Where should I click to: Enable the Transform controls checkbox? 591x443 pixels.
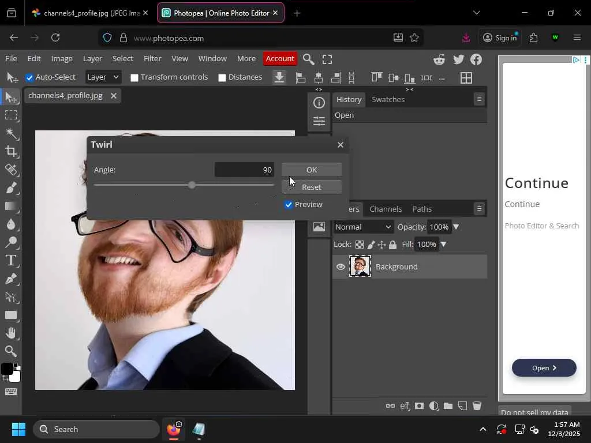pyautogui.click(x=134, y=77)
